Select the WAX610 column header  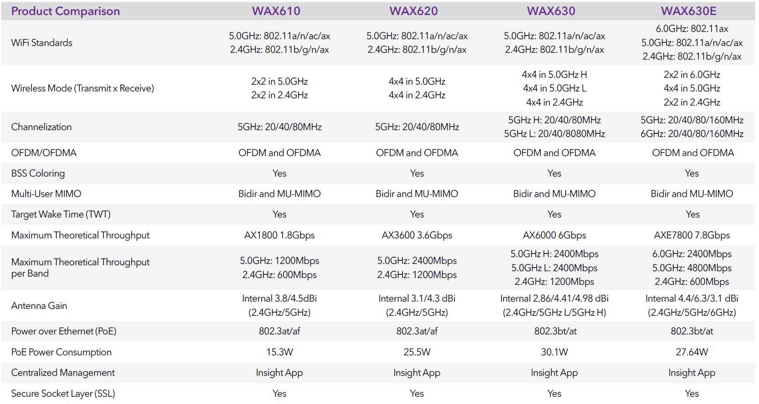coord(276,11)
